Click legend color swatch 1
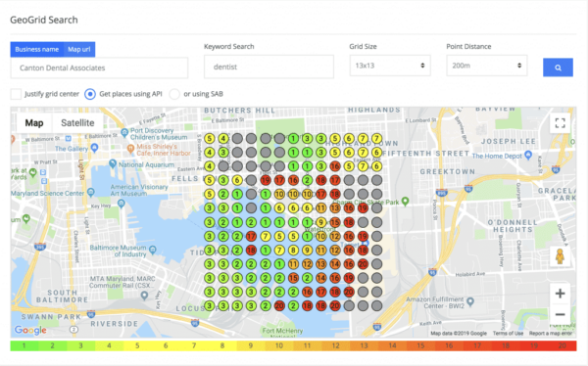The width and height of the screenshot is (588, 366). [24, 345]
